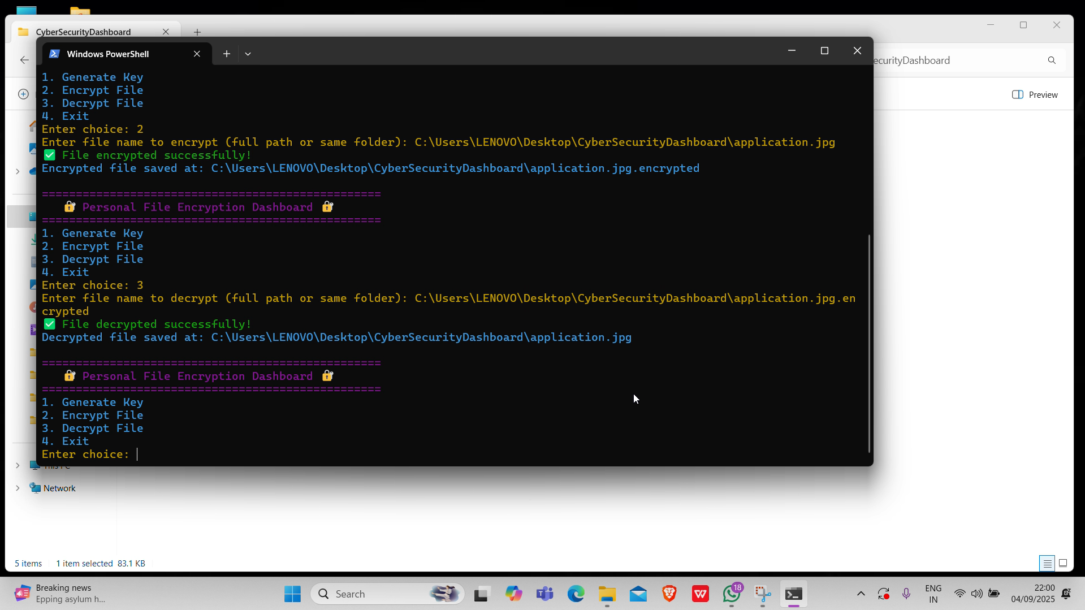Click the Terminal taskbar icon
Viewport: 1085px width, 610px height.
point(794,594)
